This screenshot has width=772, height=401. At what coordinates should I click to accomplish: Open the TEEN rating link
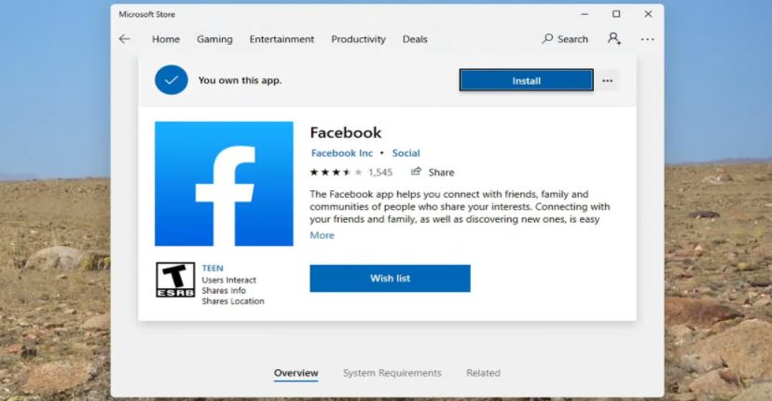click(x=213, y=268)
